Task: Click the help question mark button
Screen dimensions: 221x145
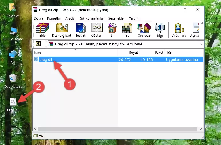Action: (x=185, y=9)
